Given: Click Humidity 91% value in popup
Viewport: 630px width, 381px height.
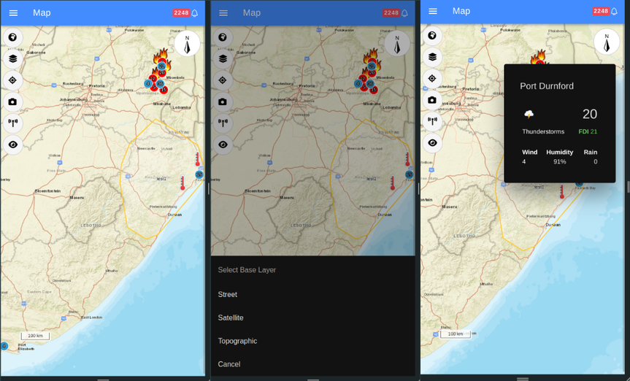Looking at the screenshot, I should [560, 161].
